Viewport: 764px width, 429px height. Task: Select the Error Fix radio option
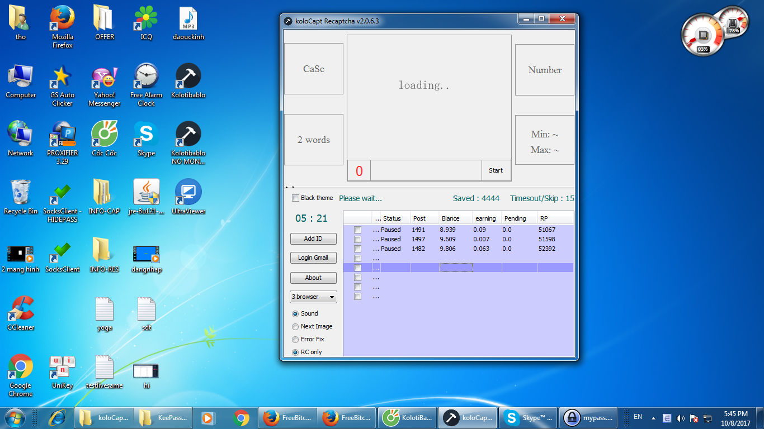pos(295,340)
